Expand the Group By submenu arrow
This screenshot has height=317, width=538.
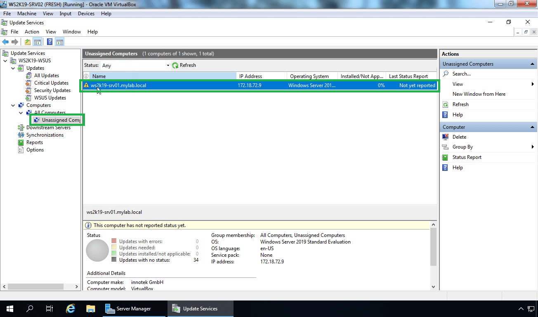(x=533, y=147)
